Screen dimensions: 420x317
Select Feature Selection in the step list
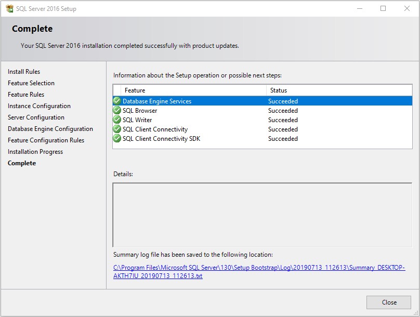coord(31,83)
